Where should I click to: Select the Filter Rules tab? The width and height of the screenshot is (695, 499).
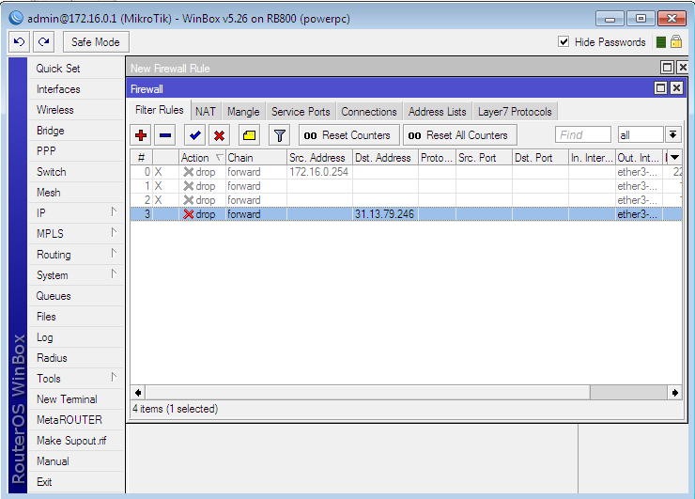(x=160, y=110)
